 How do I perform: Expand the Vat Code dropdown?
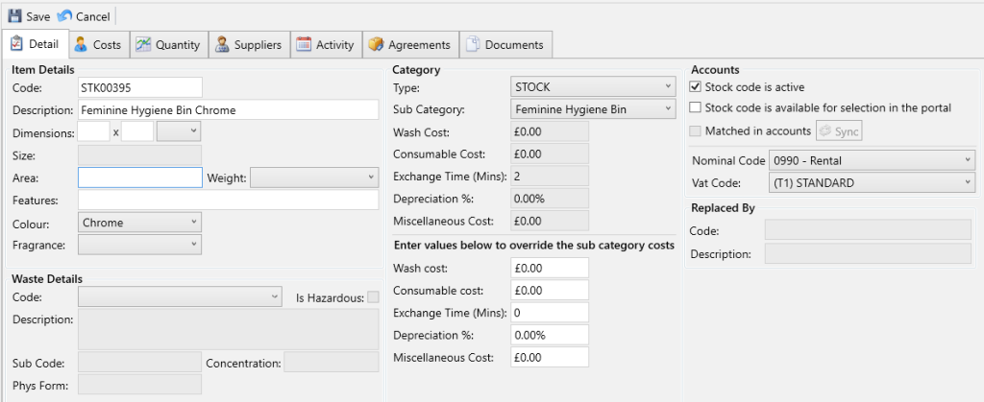[872, 182]
